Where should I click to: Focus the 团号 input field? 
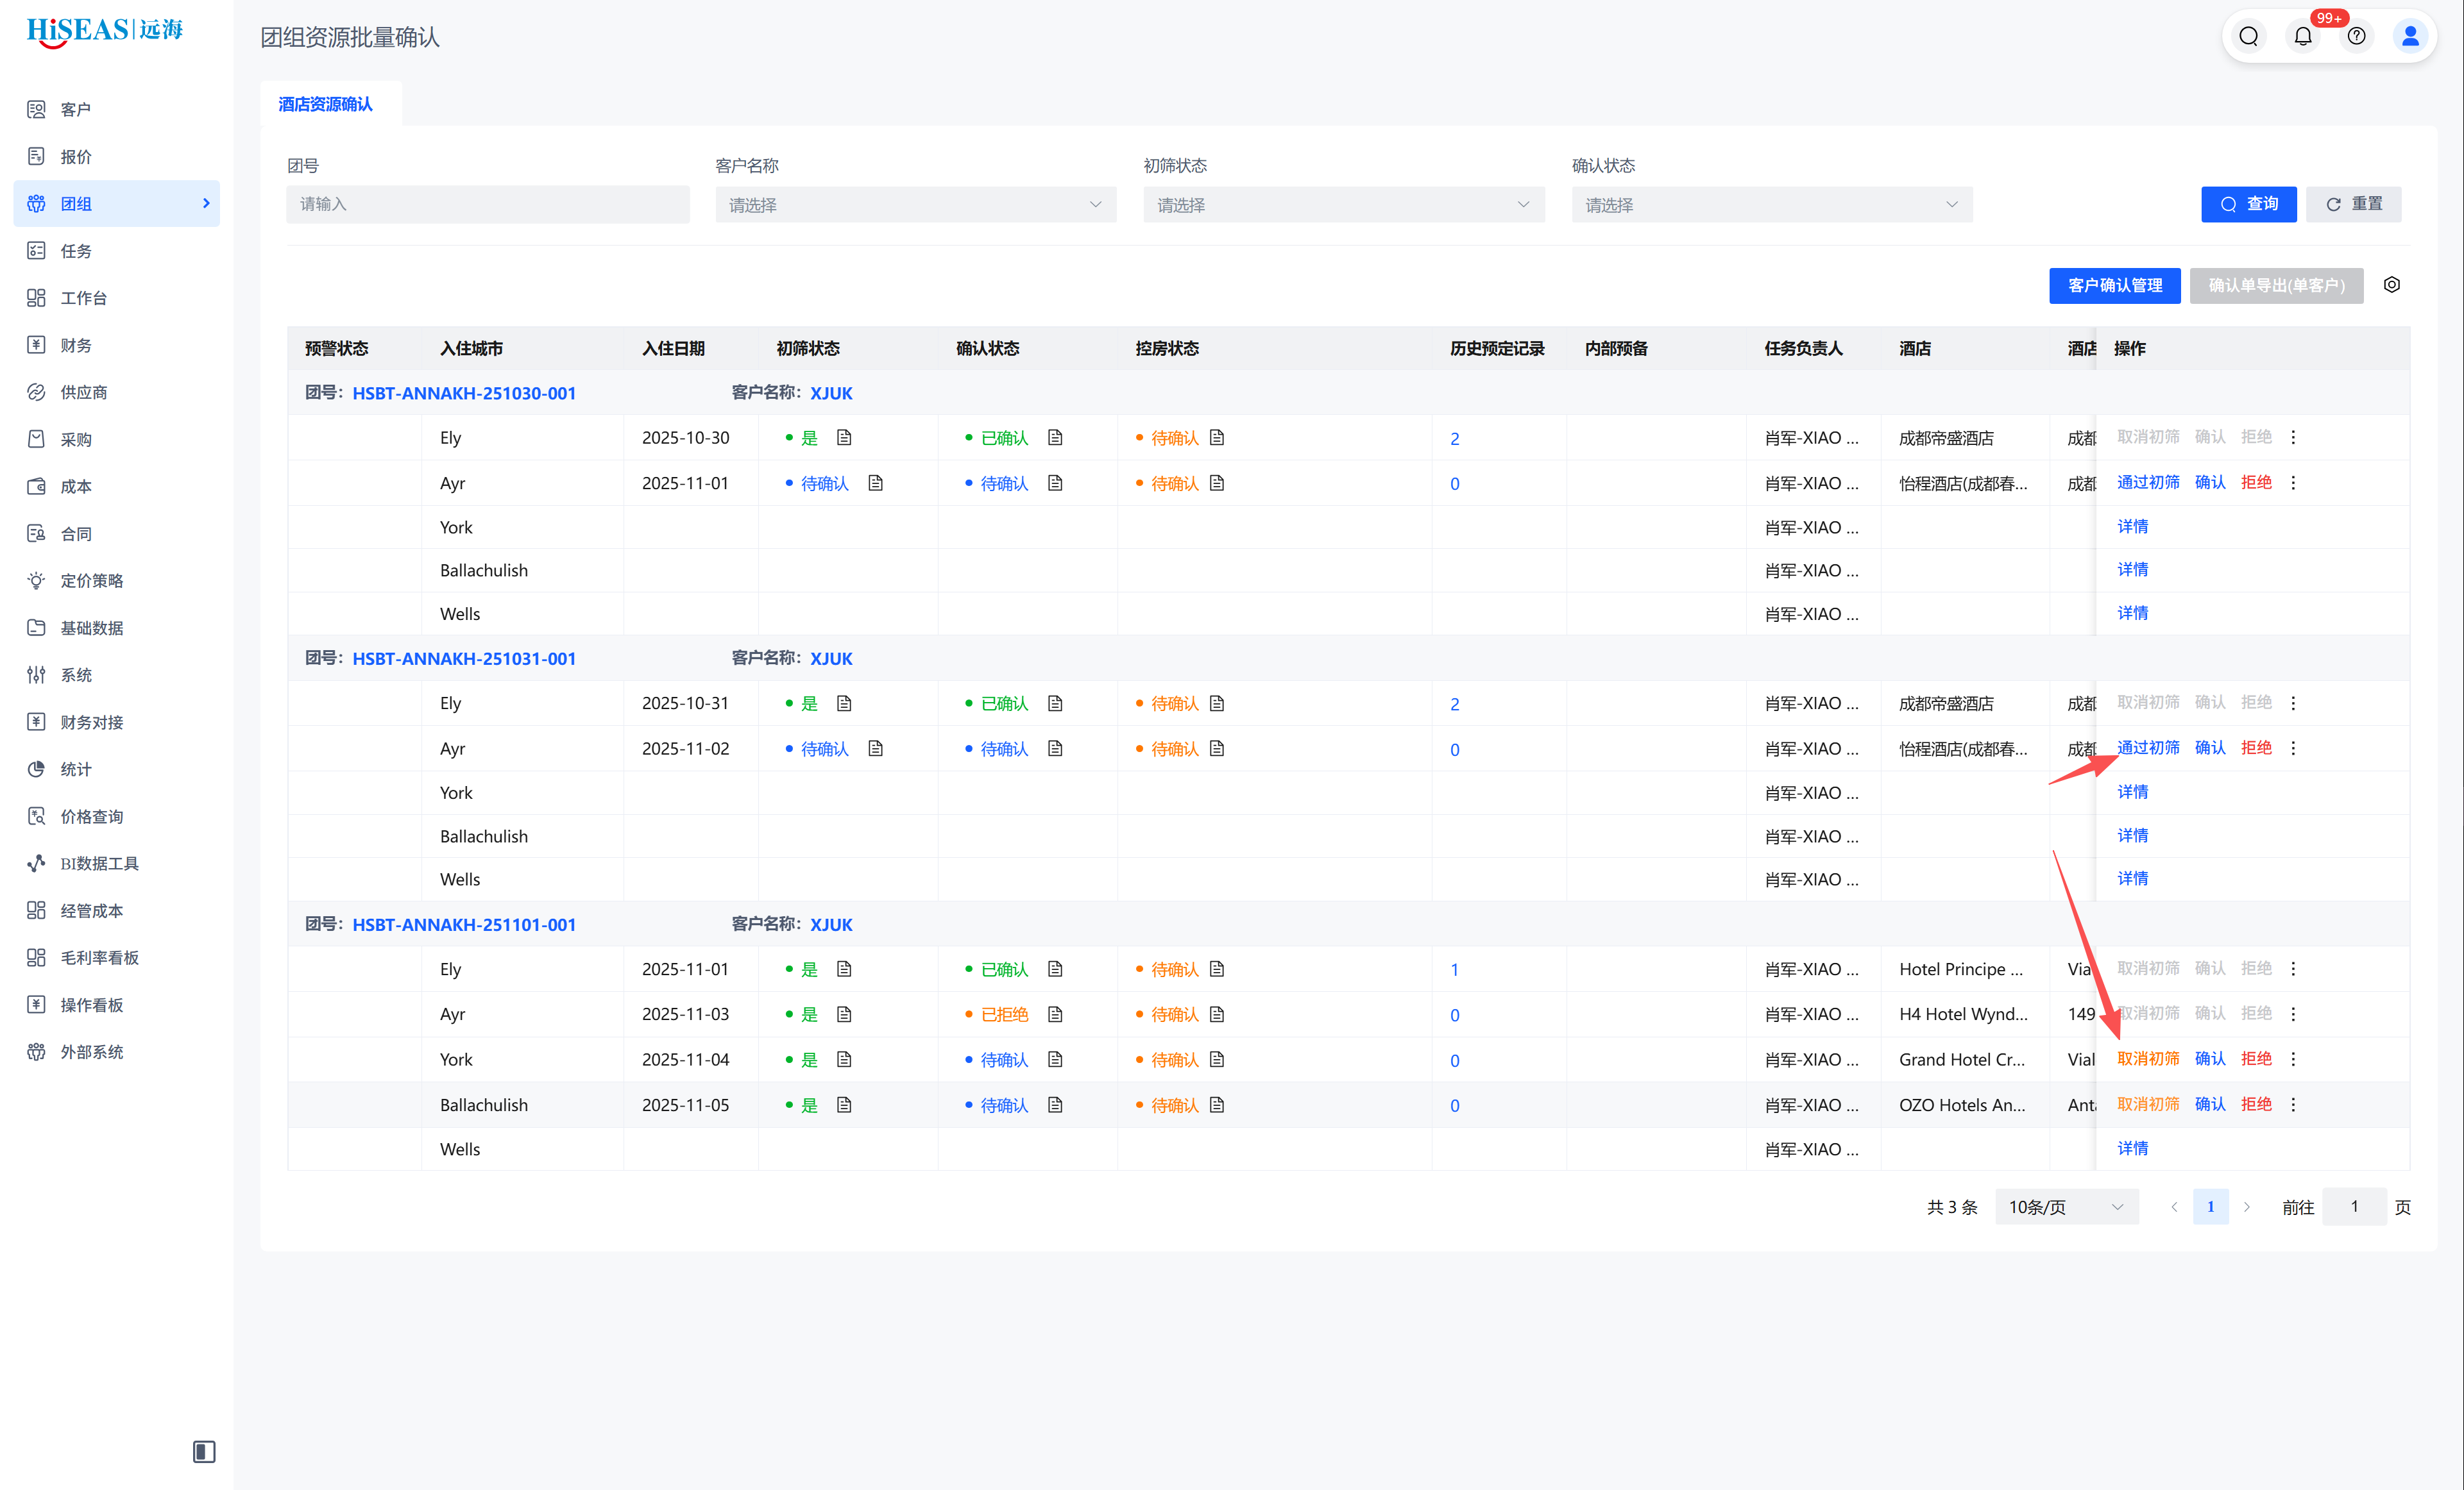487,204
